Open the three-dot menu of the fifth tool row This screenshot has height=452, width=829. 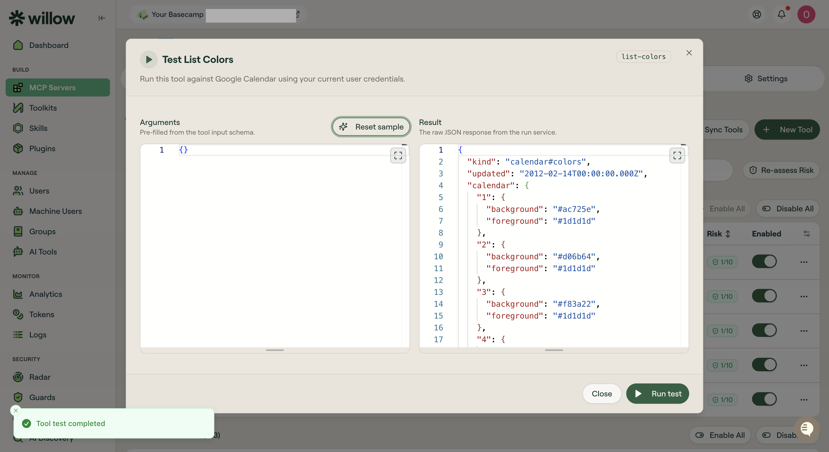[804, 400]
